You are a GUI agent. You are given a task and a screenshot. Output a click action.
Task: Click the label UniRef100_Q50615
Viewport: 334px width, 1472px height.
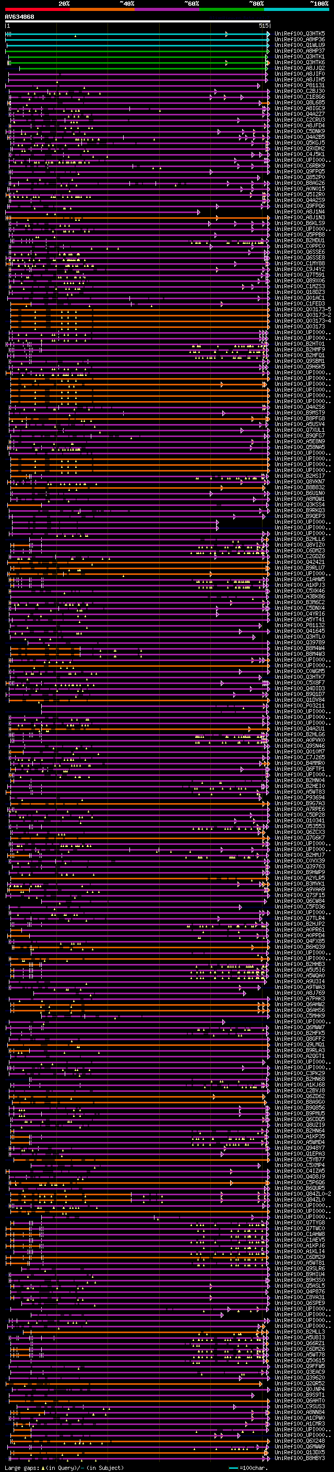pos(300,1361)
